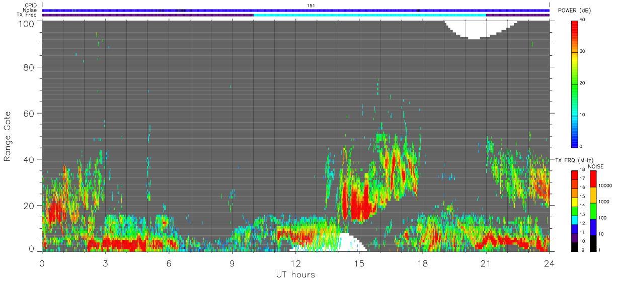This screenshot has width=618, height=285.
Task: Click the 3 tick on UT hours axis
Action: click(106, 263)
